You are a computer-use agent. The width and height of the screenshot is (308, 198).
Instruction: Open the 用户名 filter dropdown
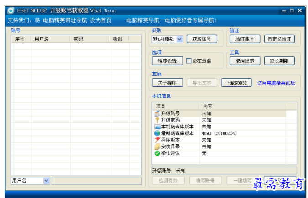click(47, 181)
